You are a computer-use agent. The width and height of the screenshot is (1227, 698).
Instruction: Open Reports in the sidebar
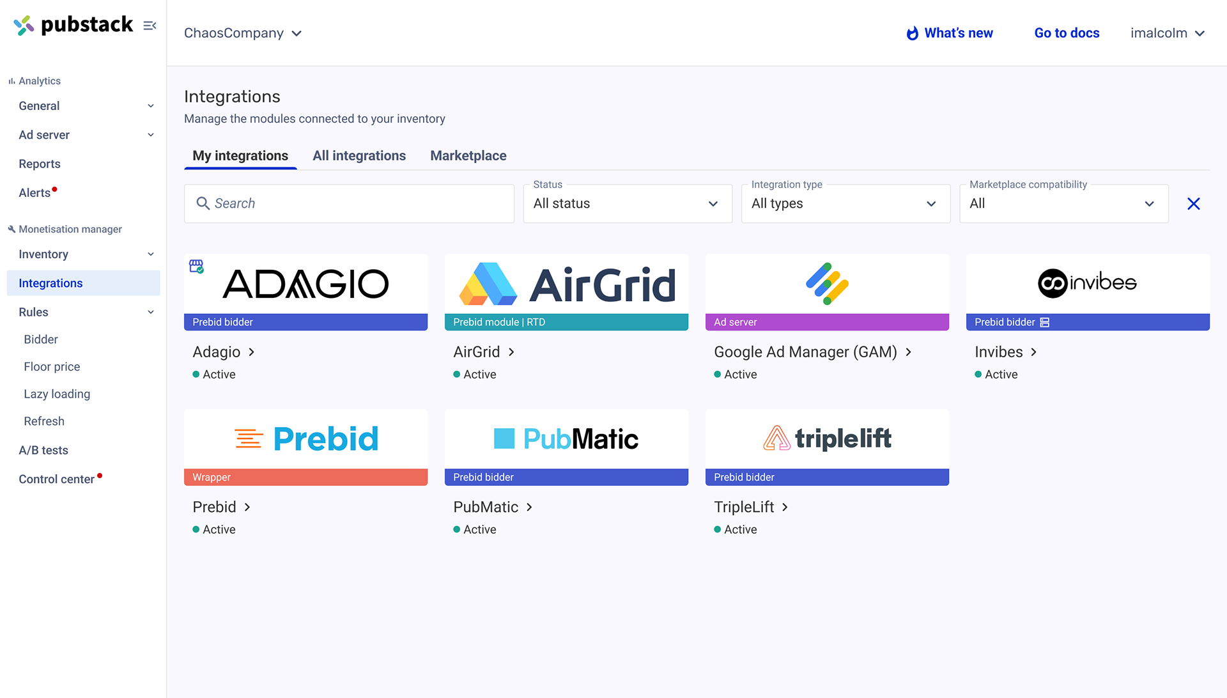point(40,164)
